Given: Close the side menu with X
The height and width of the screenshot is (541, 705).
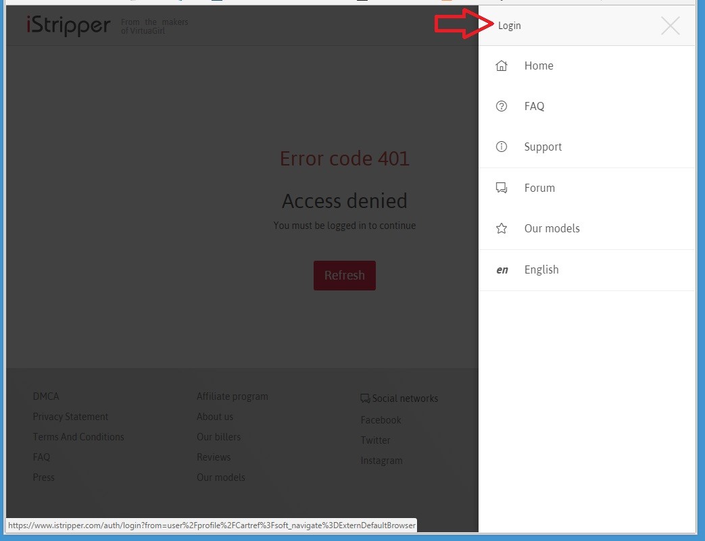Looking at the screenshot, I should 671,26.
